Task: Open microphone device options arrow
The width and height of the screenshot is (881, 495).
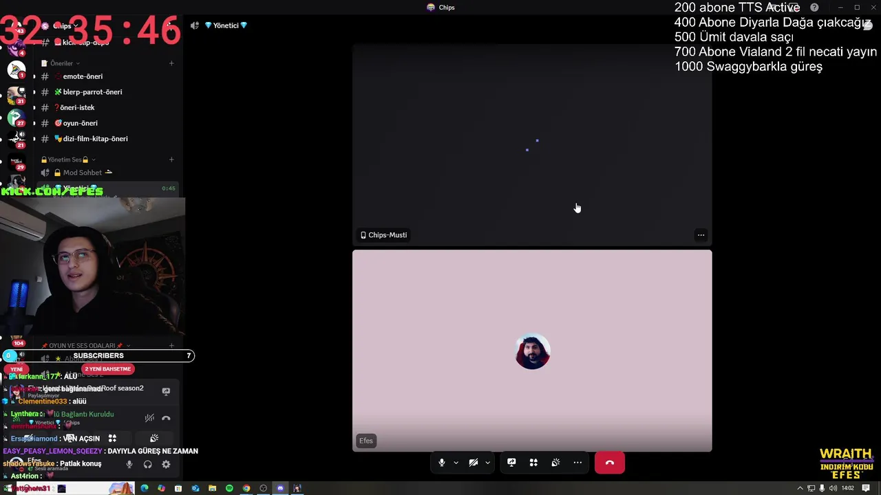Action: tap(456, 463)
